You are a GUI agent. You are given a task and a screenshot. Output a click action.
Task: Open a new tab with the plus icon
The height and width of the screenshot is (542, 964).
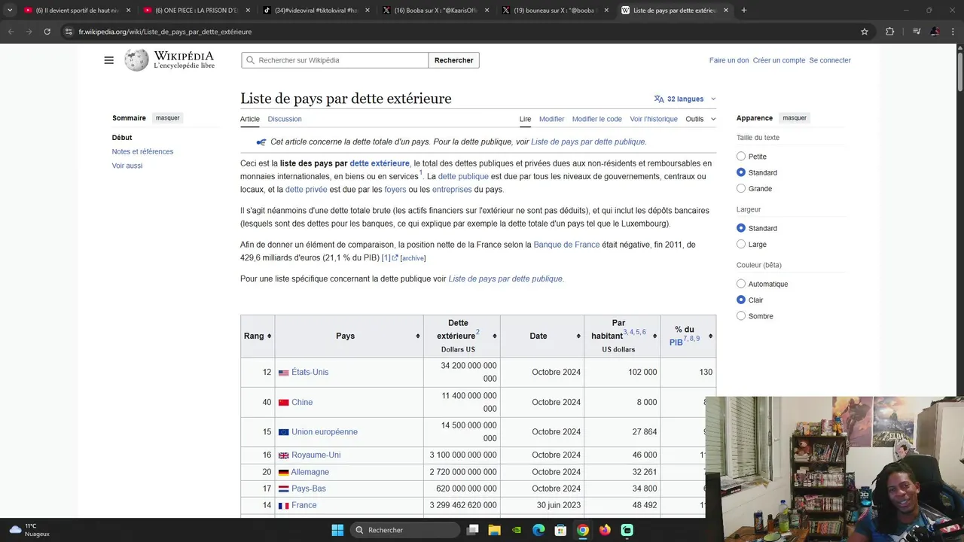(x=744, y=11)
